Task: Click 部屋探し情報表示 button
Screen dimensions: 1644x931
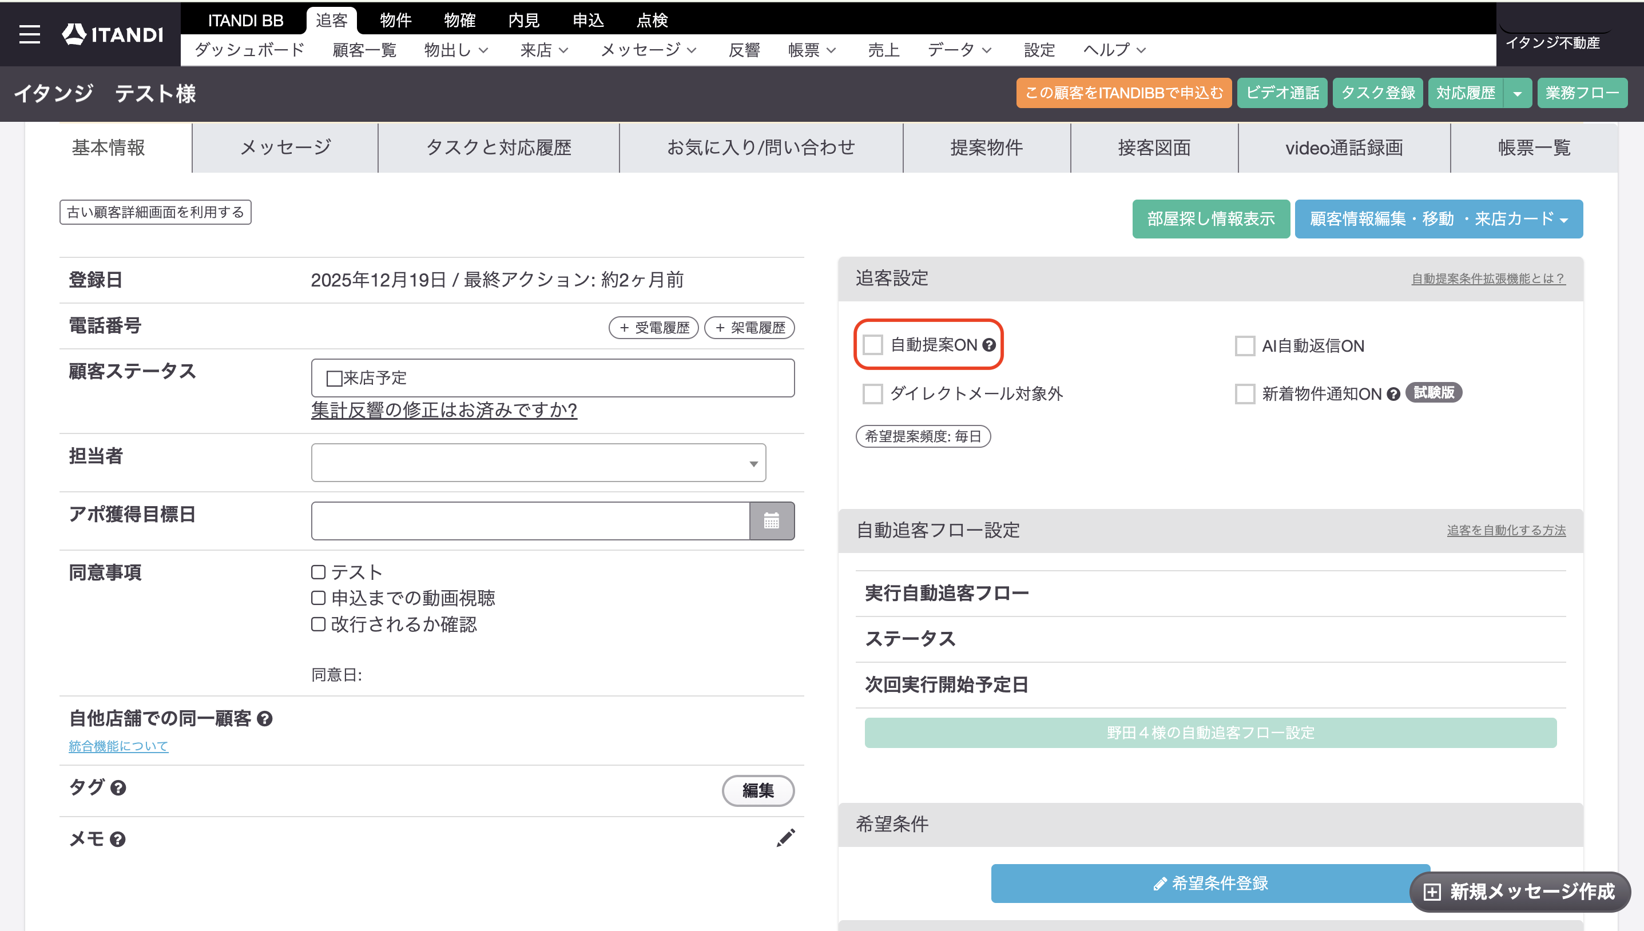Action: (1211, 220)
